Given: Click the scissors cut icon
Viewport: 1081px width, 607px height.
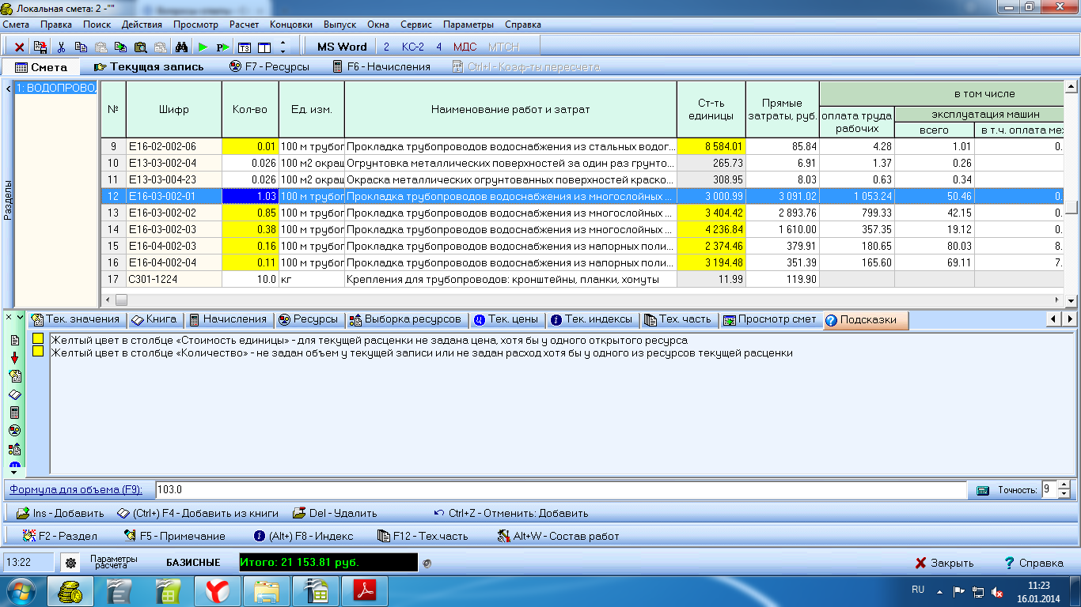Looking at the screenshot, I should coord(61,47).
